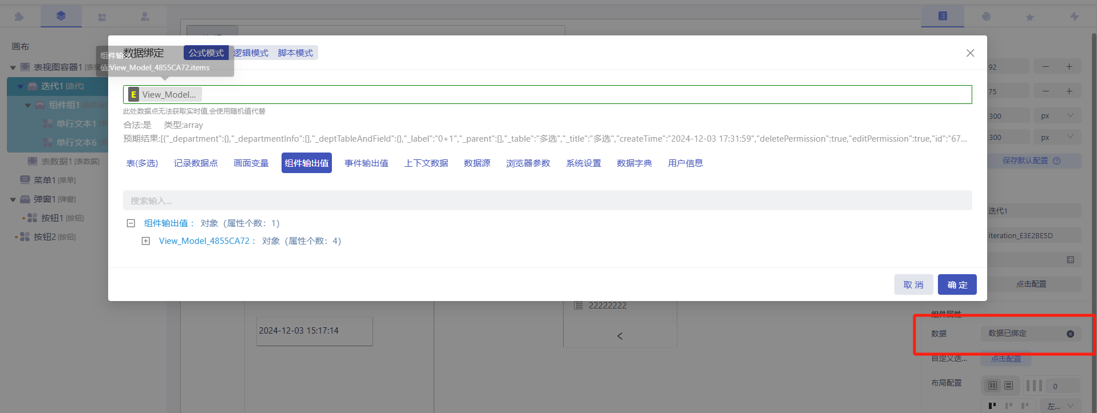Collapse the 组件组1 tree node arrow
Screen dimensions: 1097x413
[27, 105]
